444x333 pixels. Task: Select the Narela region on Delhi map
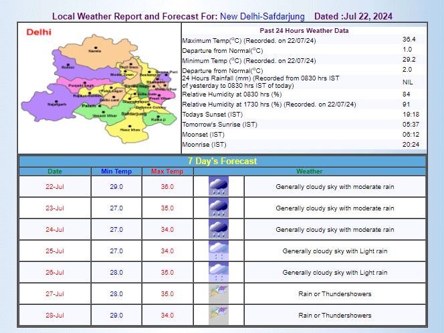[x=96, y=54]
